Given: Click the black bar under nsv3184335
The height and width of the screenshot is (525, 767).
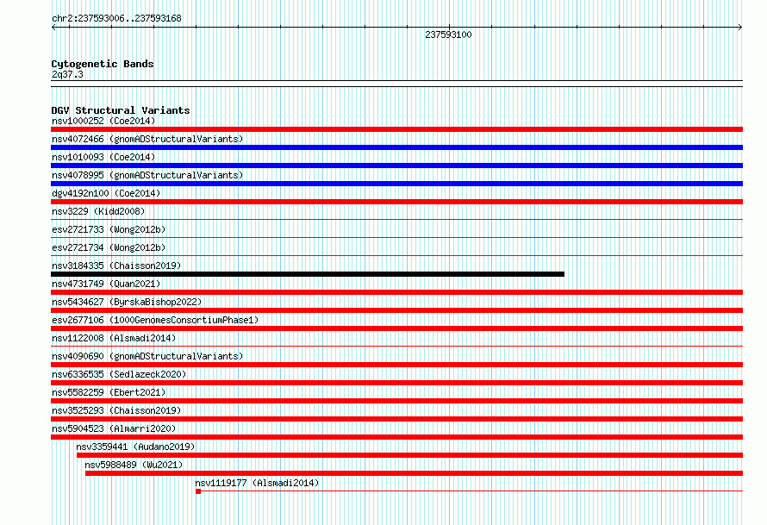Looking at the screenshot, I should click(308, 274).
